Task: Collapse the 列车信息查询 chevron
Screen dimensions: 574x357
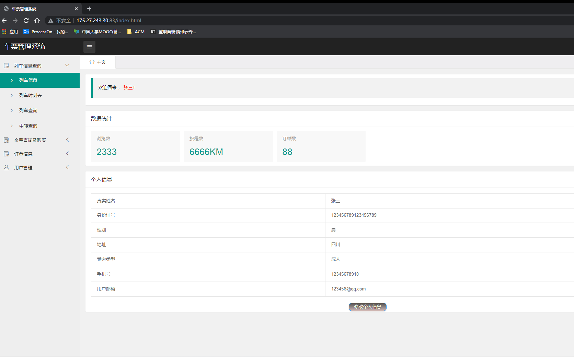Action: pyautogui.click(x=67, y=65)
